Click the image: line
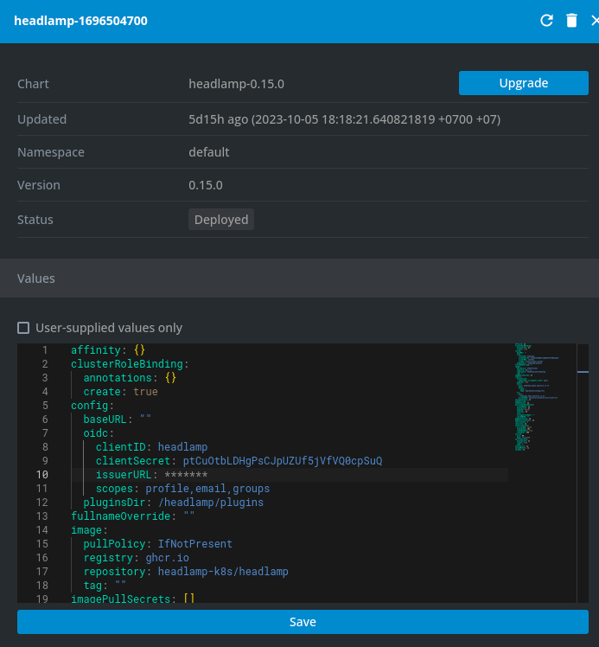Screen dimensions: 599x647 coord(89,530)
